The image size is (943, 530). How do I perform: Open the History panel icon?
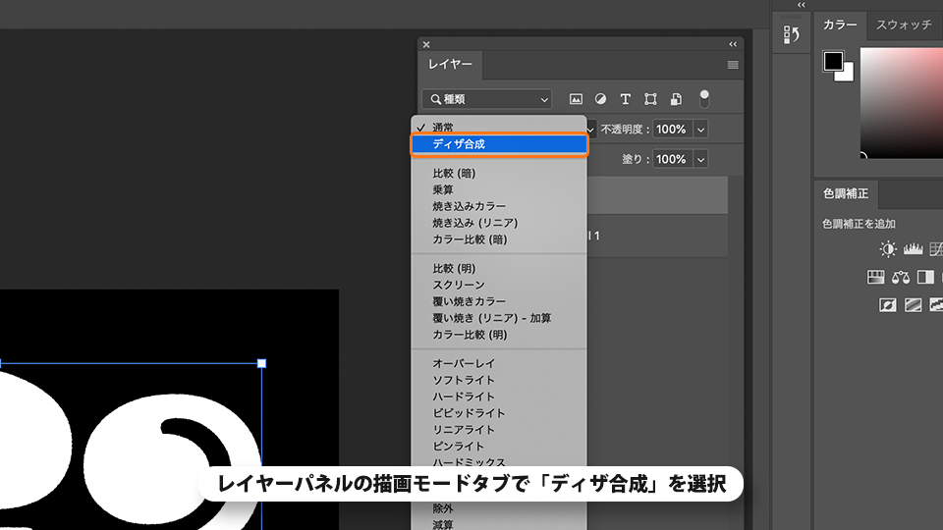[x=792, y=35]
